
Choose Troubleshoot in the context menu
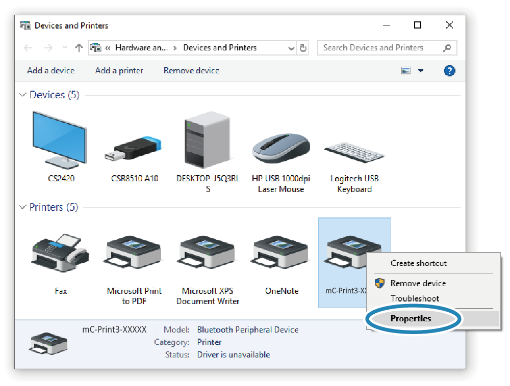pos(415,298)
